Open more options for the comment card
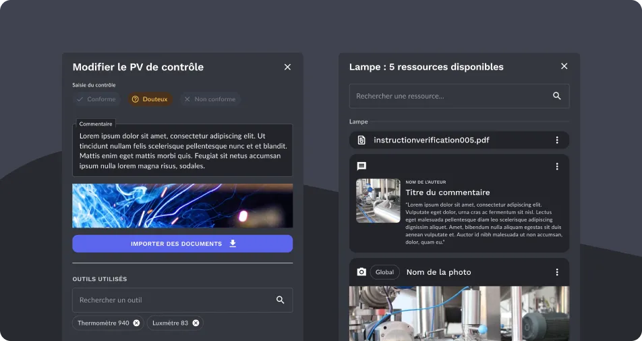The width and height of the screenshot is (642, 341). pos(557,166)
